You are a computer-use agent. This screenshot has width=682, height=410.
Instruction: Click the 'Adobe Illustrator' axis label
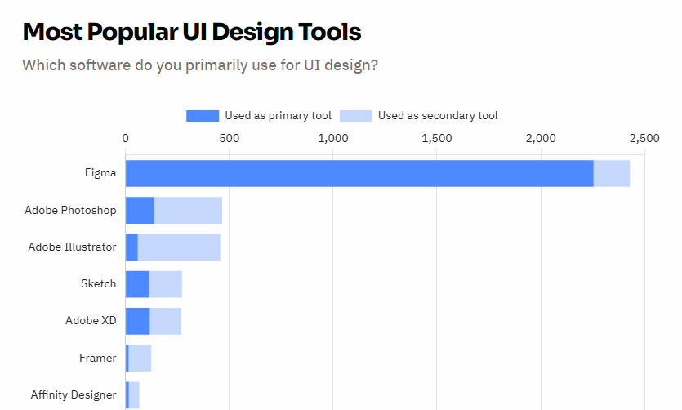(72, 247)
